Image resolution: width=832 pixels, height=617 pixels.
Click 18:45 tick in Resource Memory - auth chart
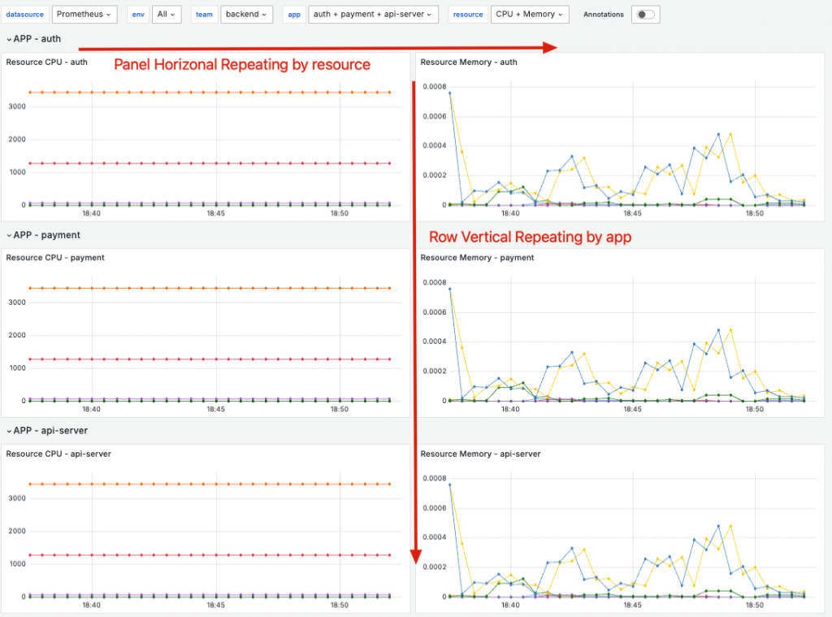pos(632,214)
